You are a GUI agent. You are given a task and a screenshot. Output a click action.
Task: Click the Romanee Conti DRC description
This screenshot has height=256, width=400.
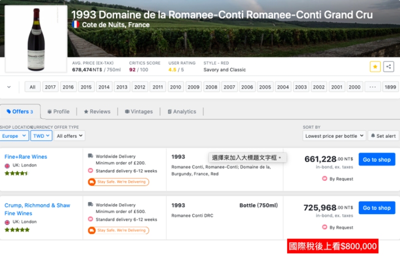(x=192, y=216)
